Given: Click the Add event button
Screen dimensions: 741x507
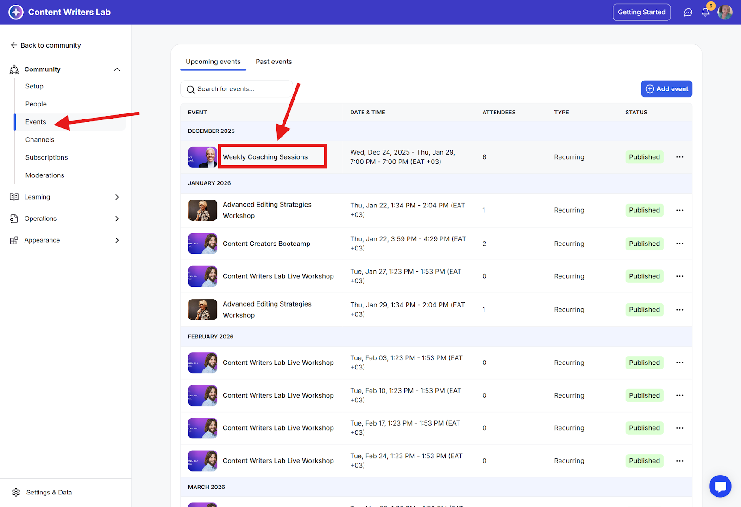Looking at the screenshot, I should [666, 89].
